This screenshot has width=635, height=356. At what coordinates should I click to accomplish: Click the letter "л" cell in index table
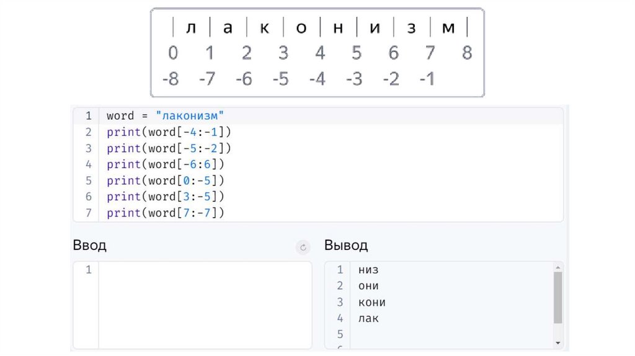(x=191, y=29)
